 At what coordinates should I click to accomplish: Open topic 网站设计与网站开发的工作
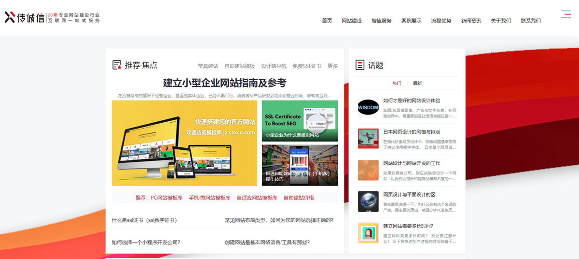412,163
